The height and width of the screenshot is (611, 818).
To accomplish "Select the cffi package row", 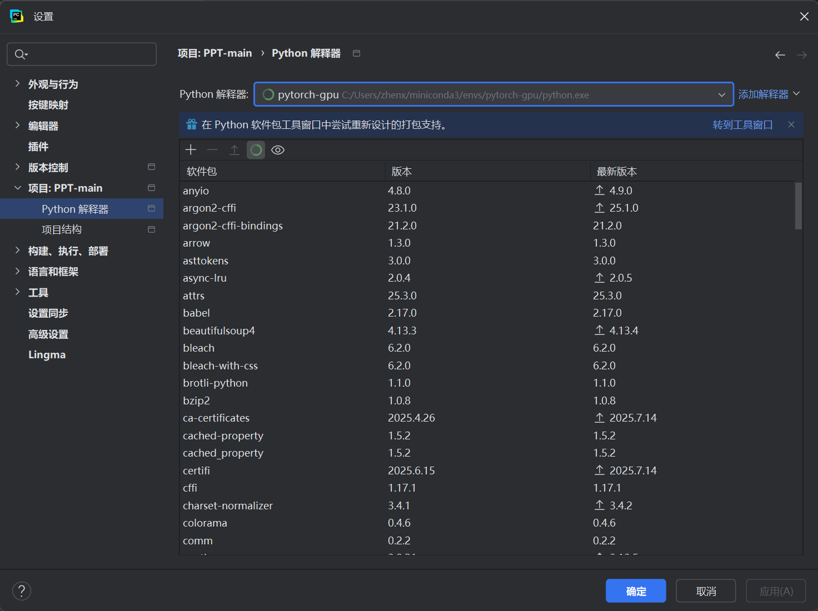I will pos(487,488).
